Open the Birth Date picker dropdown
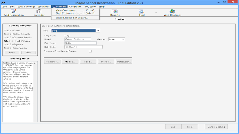Image resolution: width=239 pixels, height=134 pixels. pos(100,47)
